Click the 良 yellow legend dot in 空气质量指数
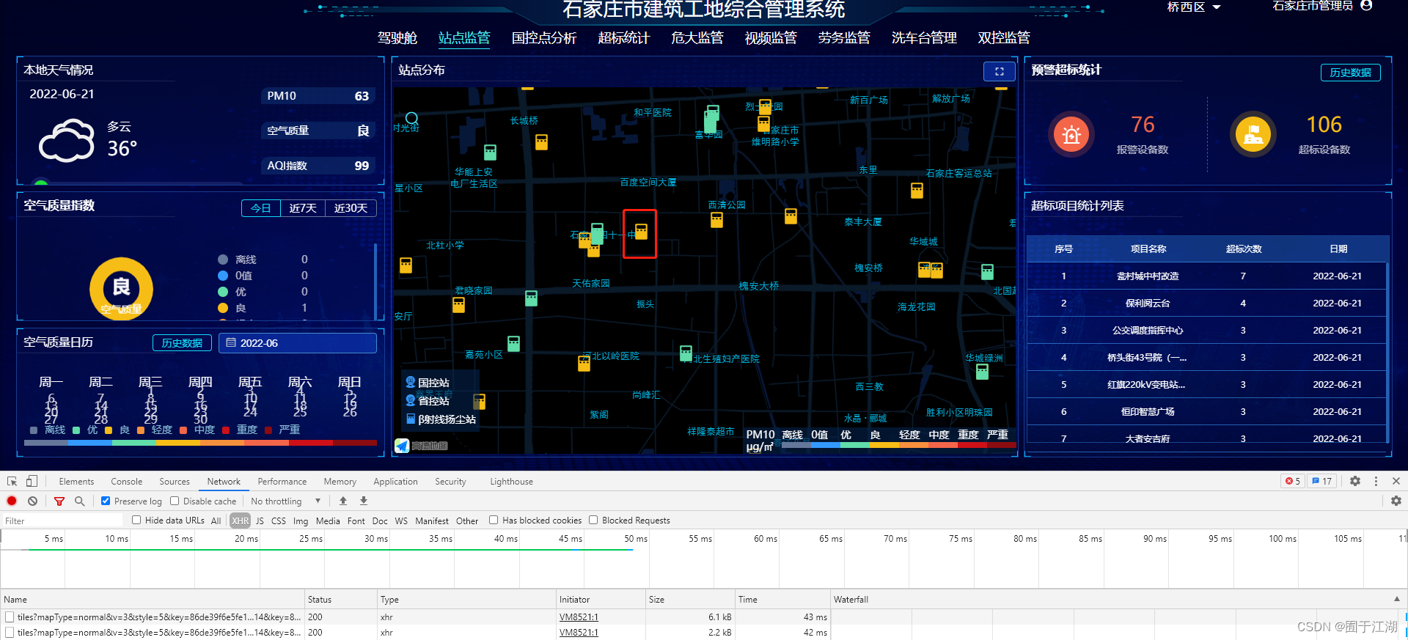1408x640 pixels. 223,308
